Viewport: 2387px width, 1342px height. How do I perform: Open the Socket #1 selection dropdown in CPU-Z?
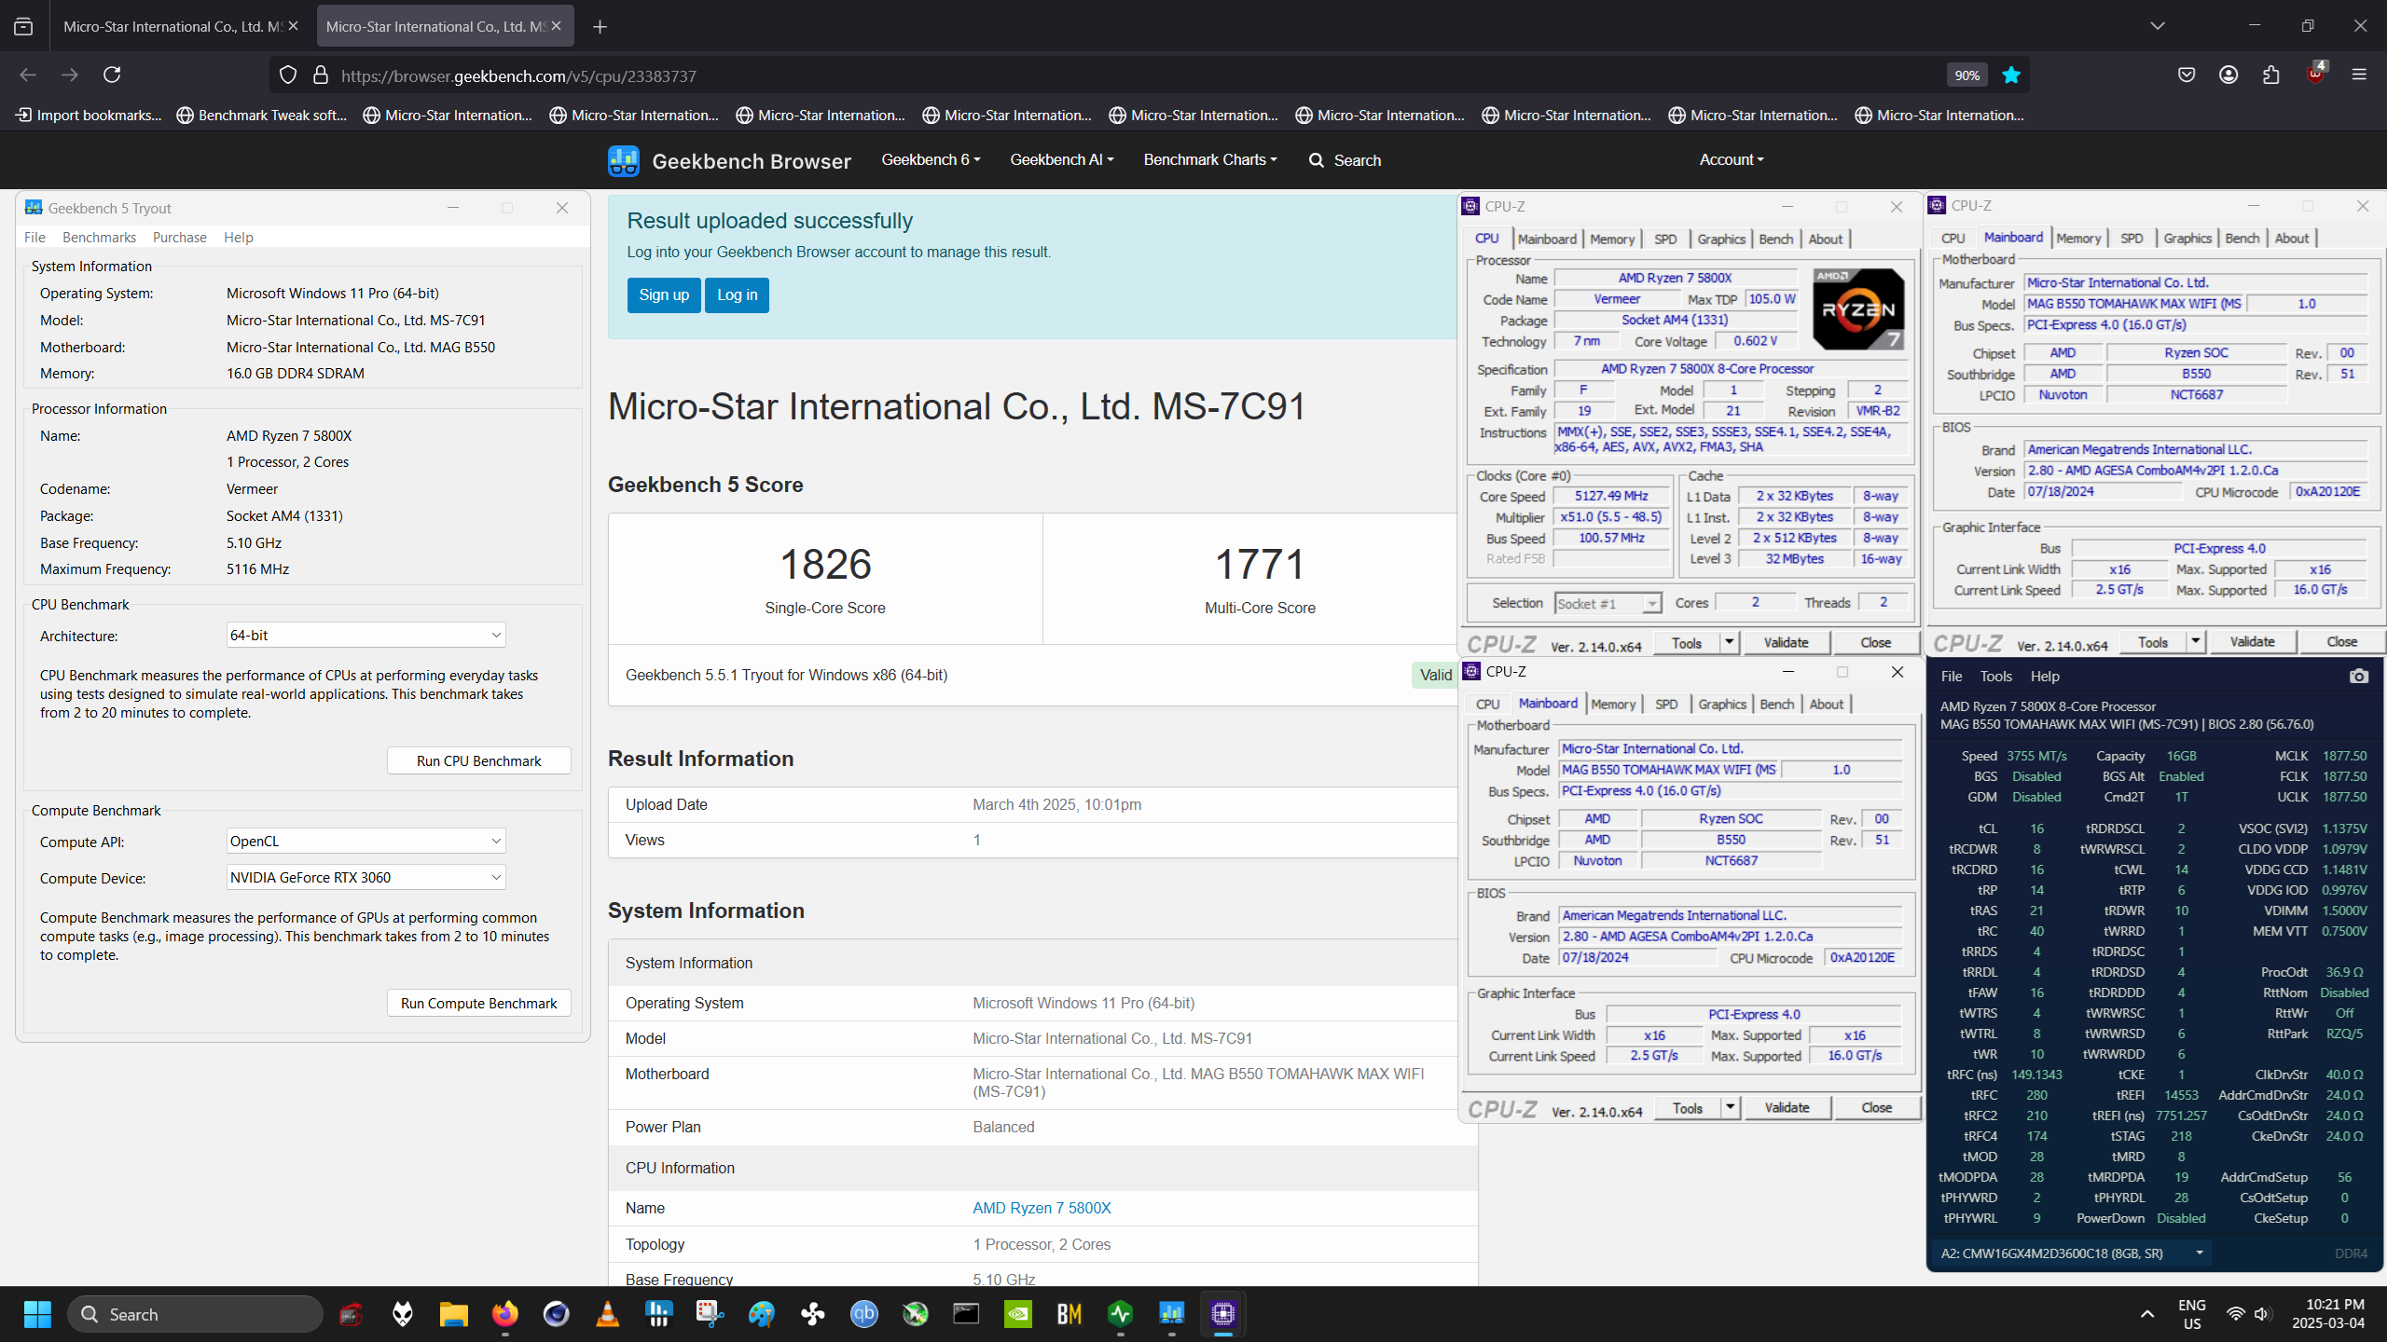(x=1607, y=604)
